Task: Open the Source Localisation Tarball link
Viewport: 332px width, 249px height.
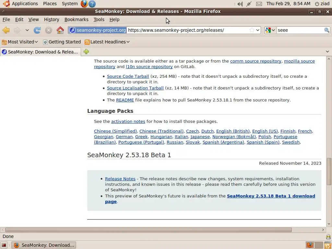Action: [135, 88]
